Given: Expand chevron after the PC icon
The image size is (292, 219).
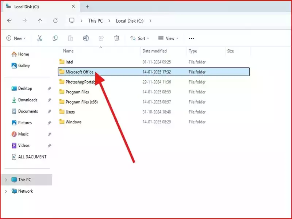Looking at the screenshot, I should click(81, 21).
